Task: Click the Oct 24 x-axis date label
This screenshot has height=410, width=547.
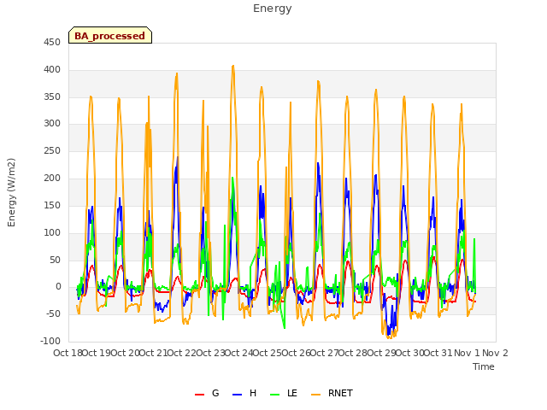Action: tap(238, 353)
